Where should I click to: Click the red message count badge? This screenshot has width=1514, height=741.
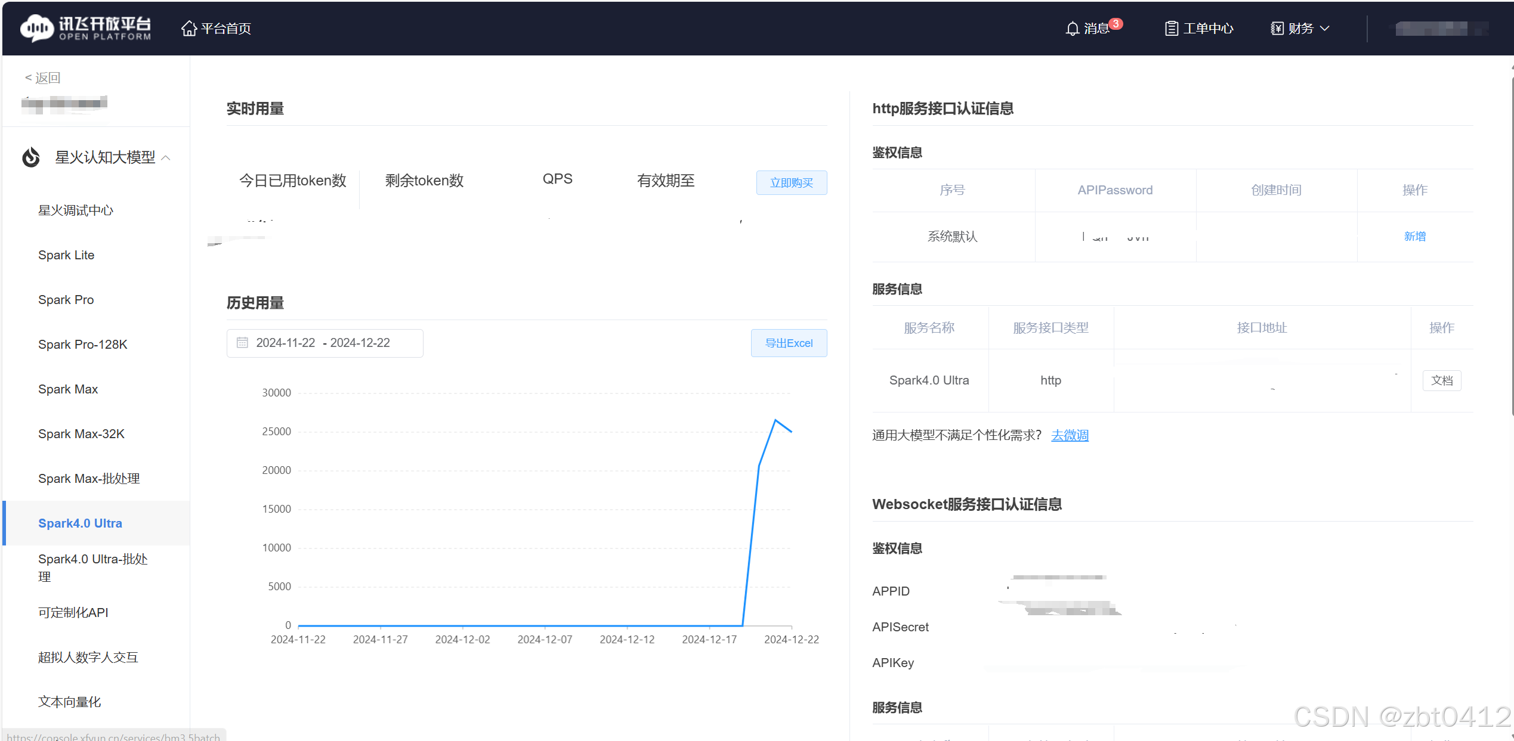click(x=1116, y=24)
